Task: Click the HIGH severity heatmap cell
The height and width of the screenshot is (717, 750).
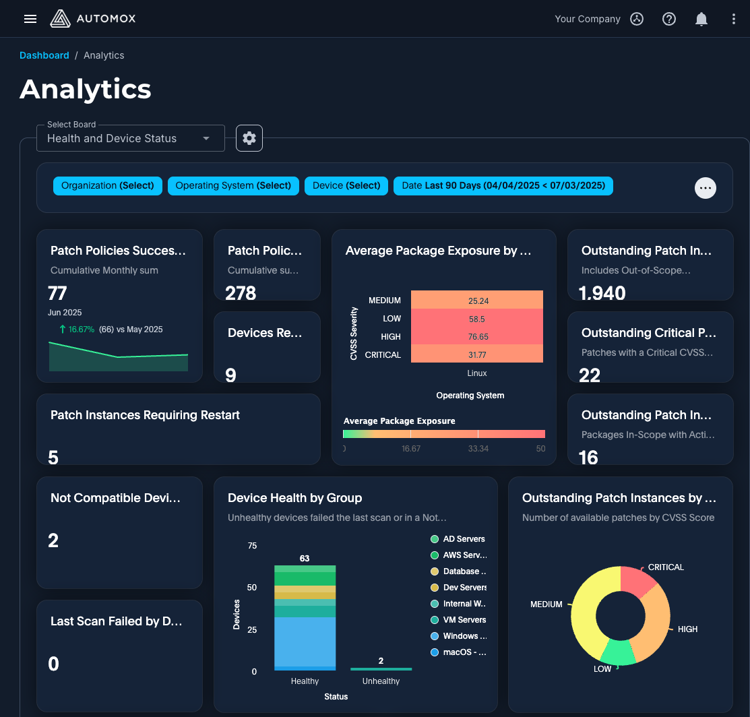Action: coord(477,336)
